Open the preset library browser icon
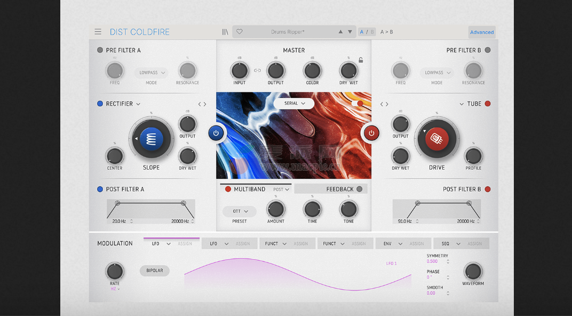Screen dimensions: 572x316 point(225,31)
